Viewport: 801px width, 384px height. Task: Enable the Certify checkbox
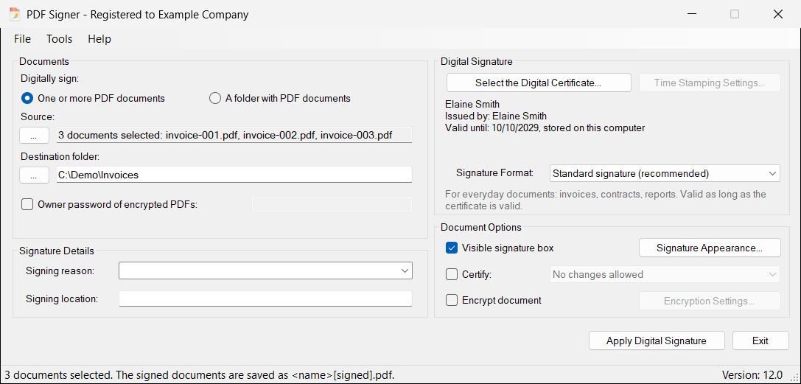click(452, 275)
